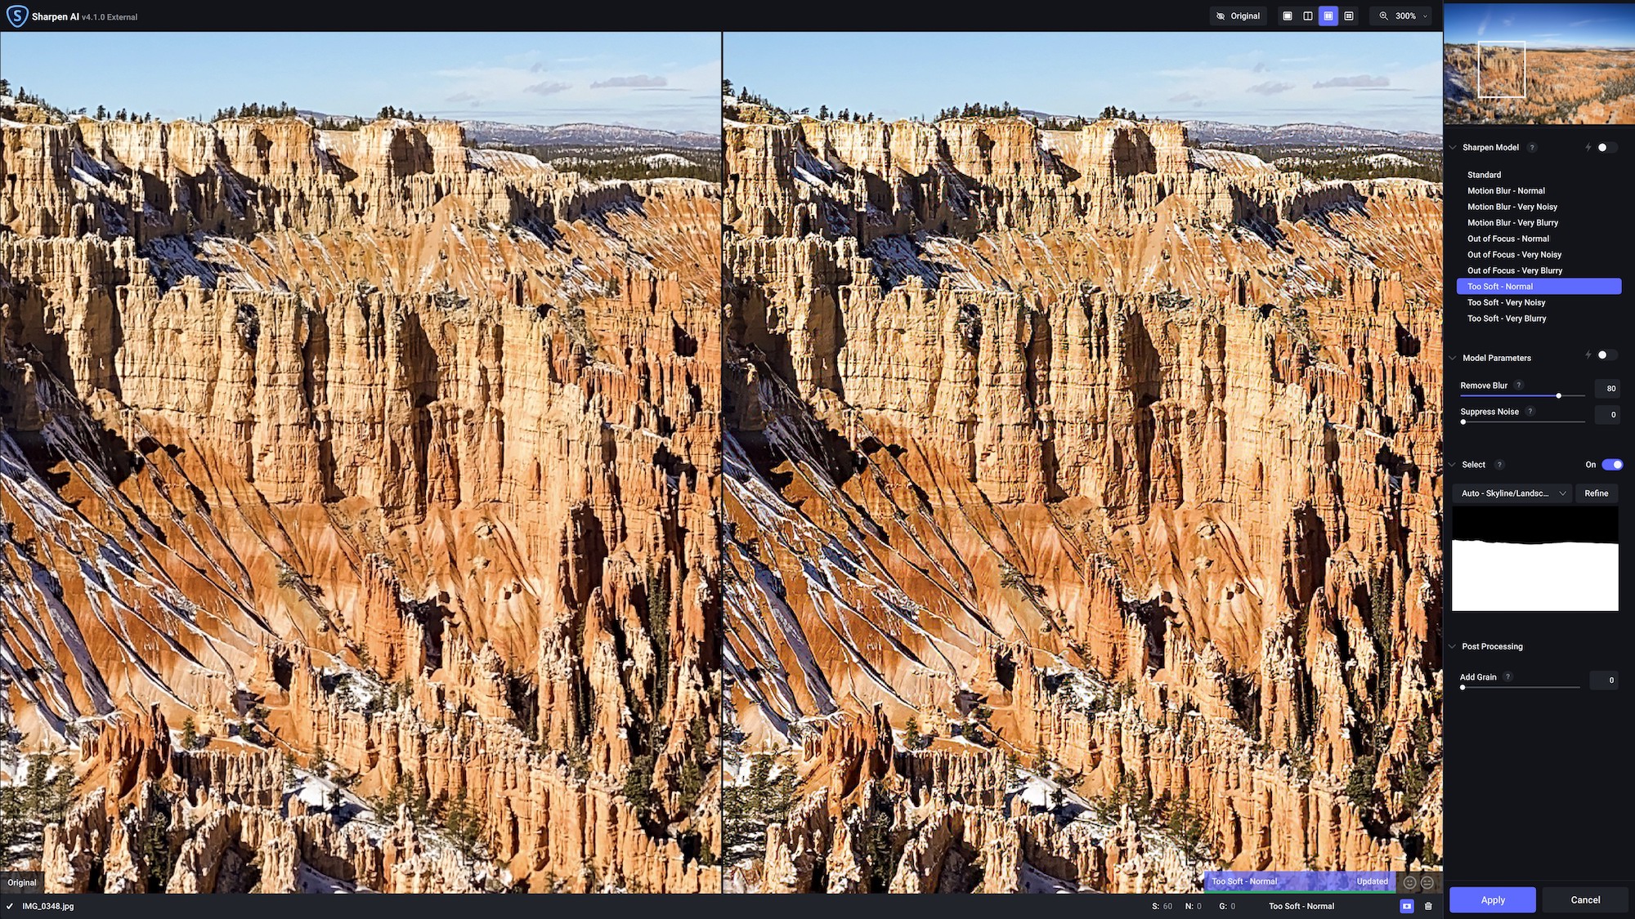Click the Sharpen AI logo icon
Viewport: 1635px width, 919px height.
(16, 16)
